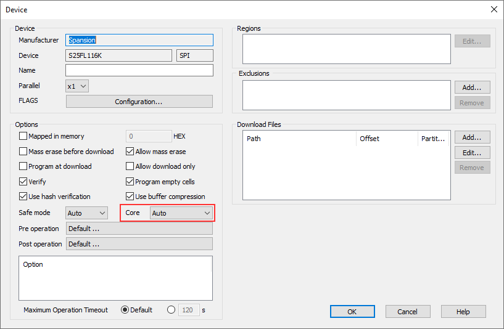504x329 pixels.
Task: Close the Device dialog window
Action: coord(493,9)
